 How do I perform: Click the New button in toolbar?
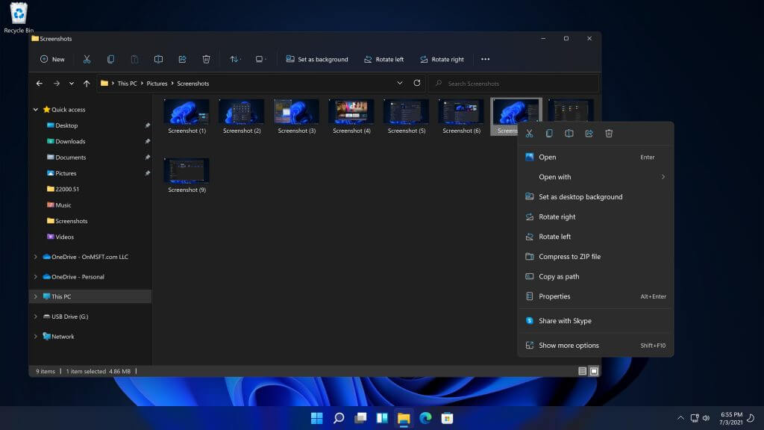[x=52, y=59]
